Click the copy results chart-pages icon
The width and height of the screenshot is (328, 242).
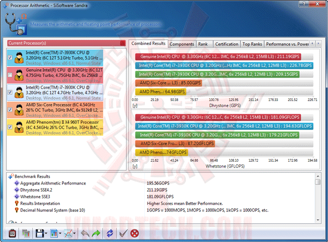point(26,233)
